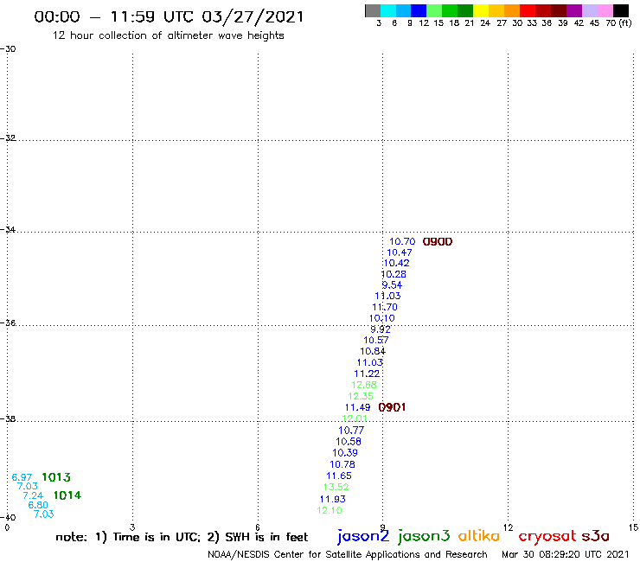This screenshot has height=562, width=640.
Task: Select the "10.39" reading
Action: tap(345, 452)
